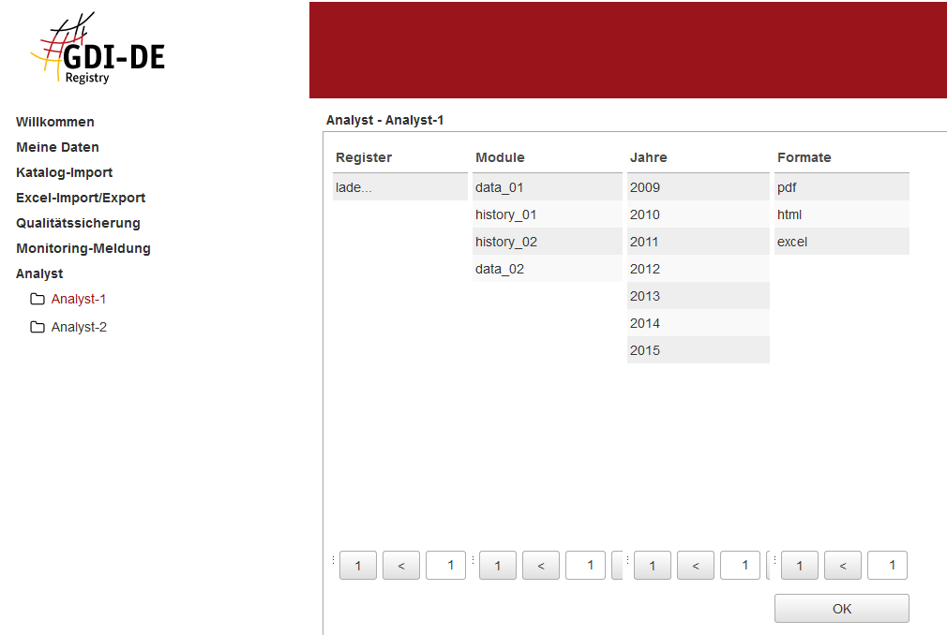Open Qualitätssicherung from the navigation
947x635 pixels.
click(x=78, y=223)
